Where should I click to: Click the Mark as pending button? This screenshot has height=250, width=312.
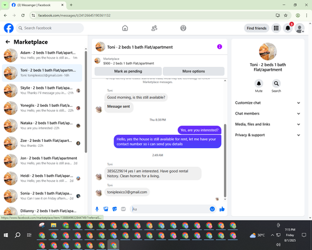tap(128, 71)
